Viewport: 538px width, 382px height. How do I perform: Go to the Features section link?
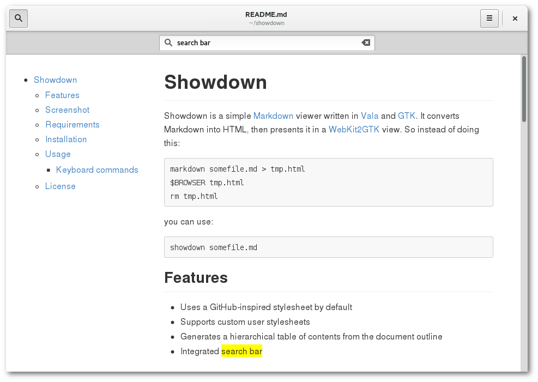62,95
